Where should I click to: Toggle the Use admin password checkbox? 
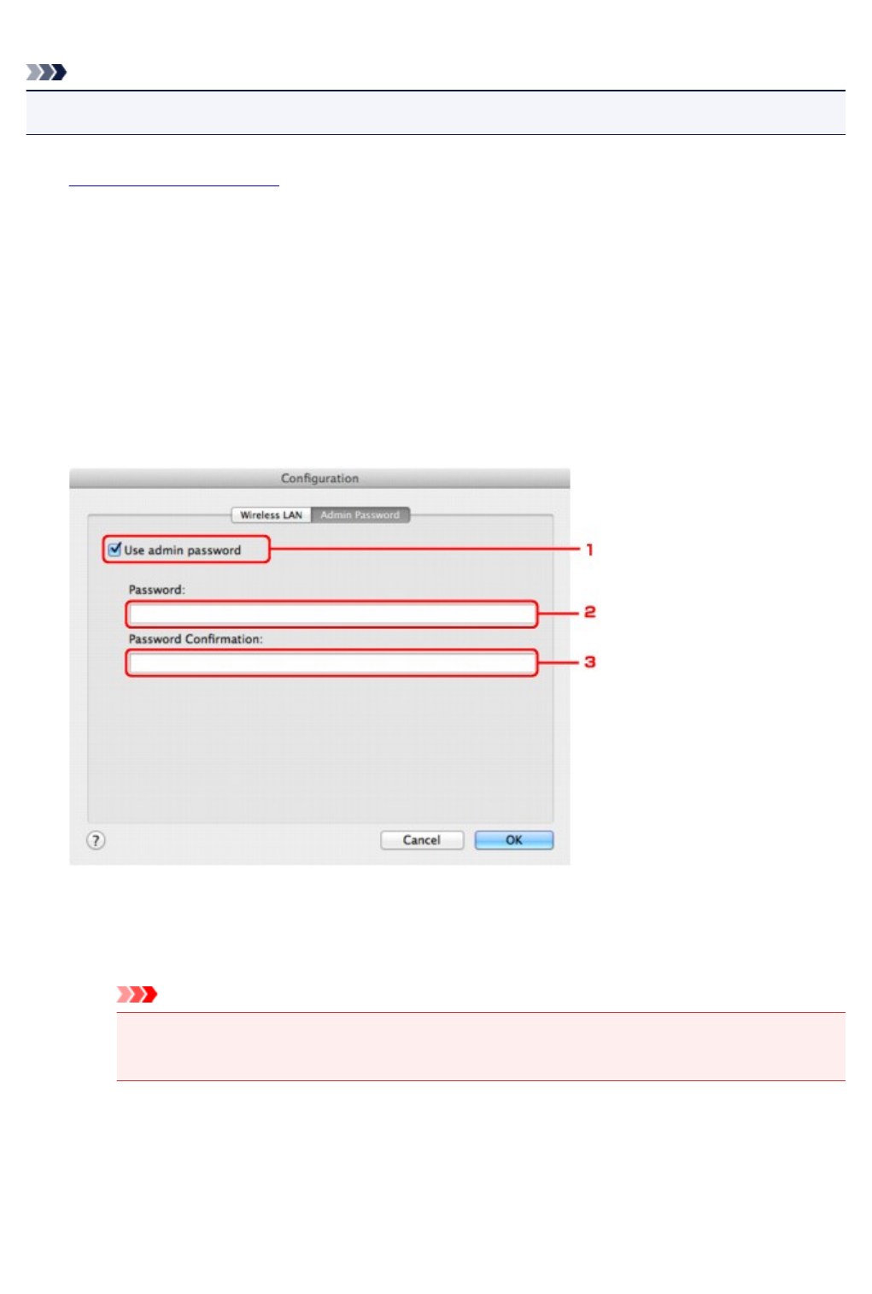coord(115,550)
